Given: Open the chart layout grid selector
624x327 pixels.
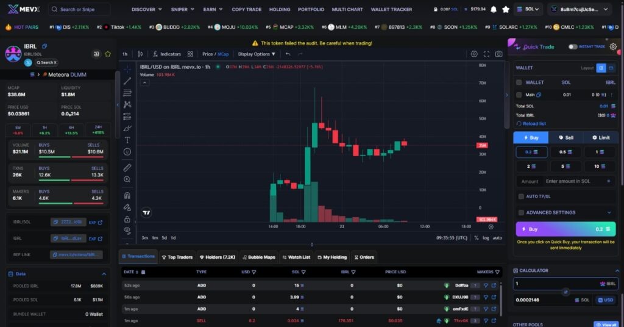Looking at the screenshot, I should tap(190, 54).
